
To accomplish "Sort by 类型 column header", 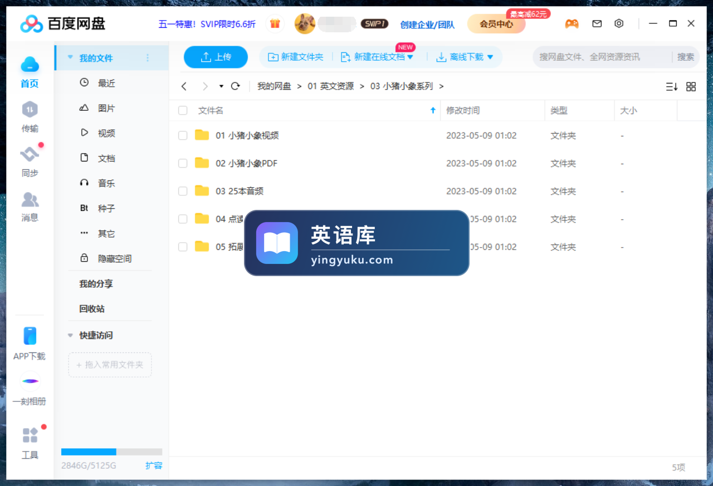I will coord(559,110).
